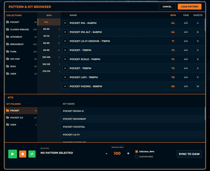
Task: Select Pocket Fading - 80BPM pattern name
Action: (x=86, y=86)
